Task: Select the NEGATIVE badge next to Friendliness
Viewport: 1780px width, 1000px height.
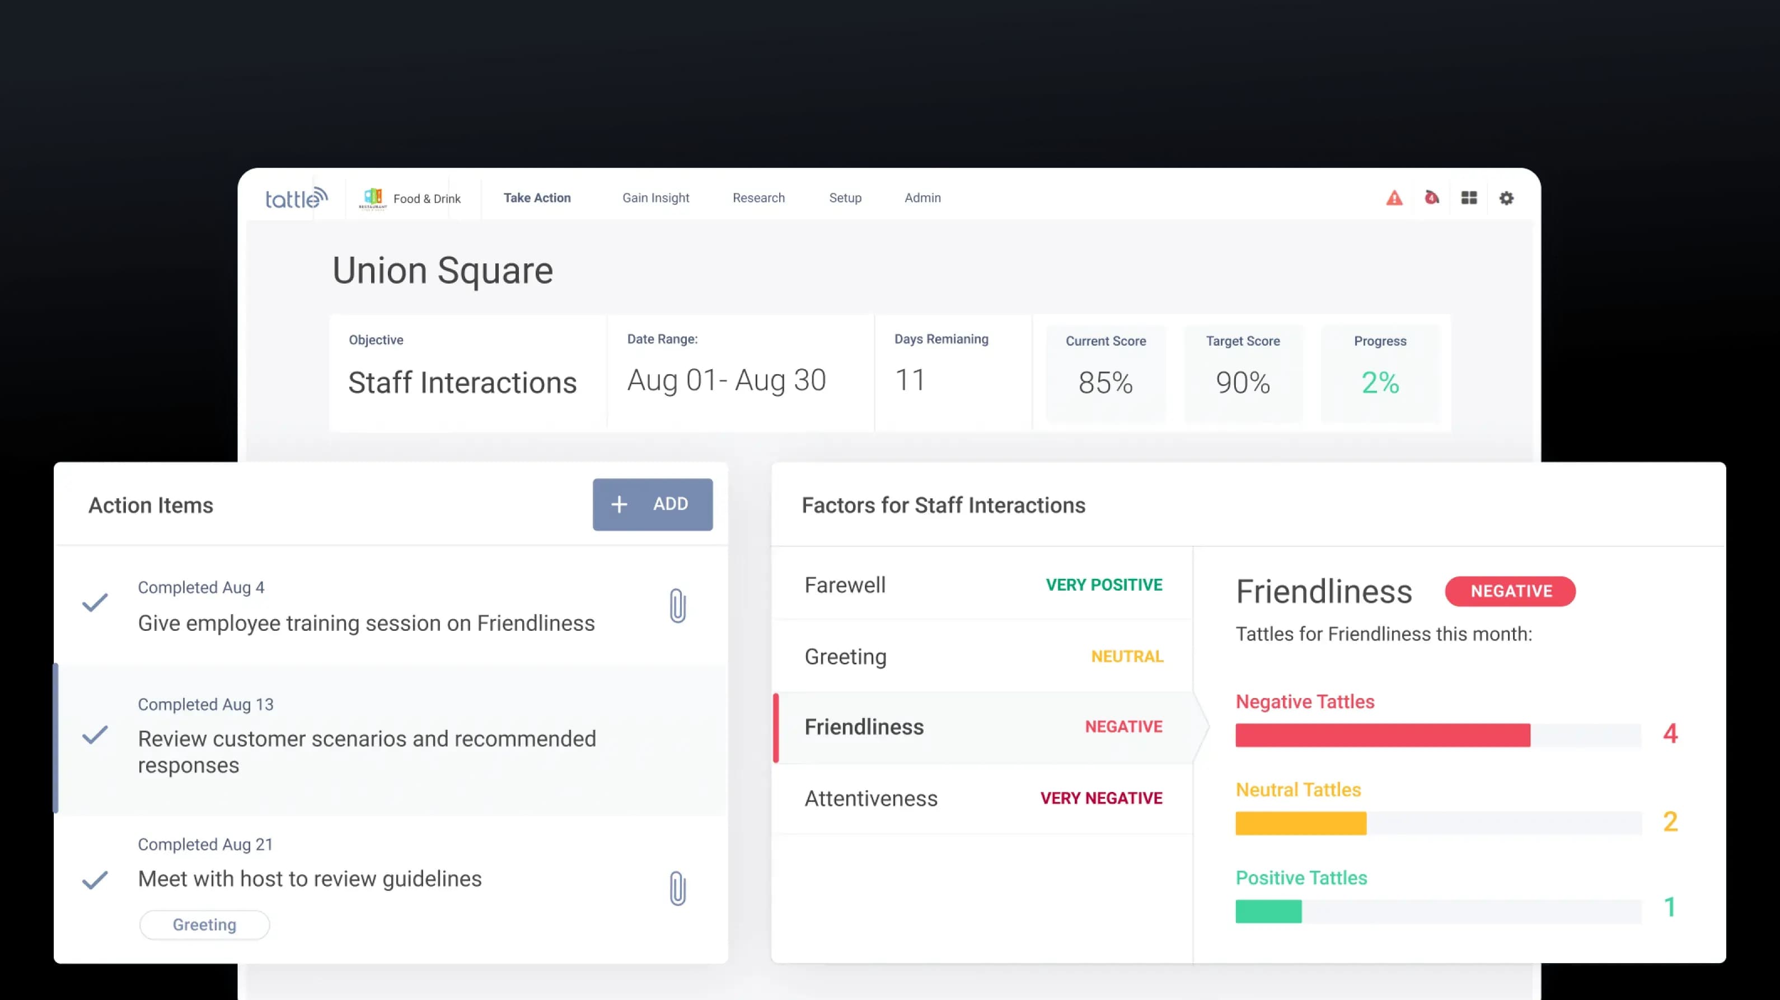Action: [x=1510, y=591]
